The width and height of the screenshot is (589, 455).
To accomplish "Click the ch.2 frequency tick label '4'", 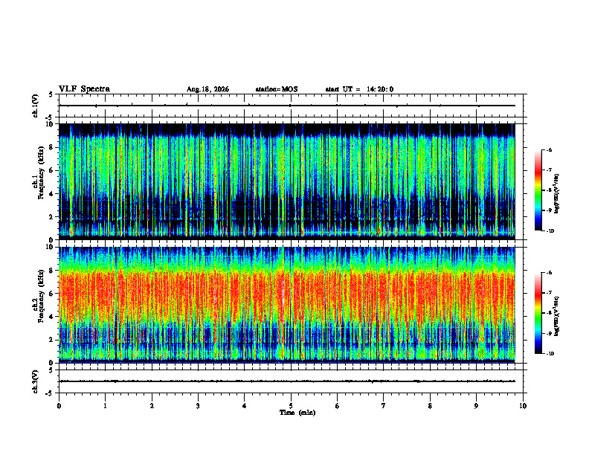I will [x=52, y=317].
